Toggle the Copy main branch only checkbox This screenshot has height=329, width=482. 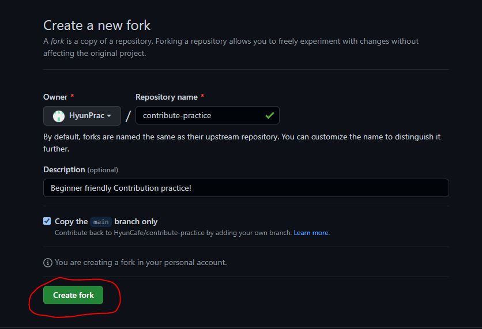(47, 221)
